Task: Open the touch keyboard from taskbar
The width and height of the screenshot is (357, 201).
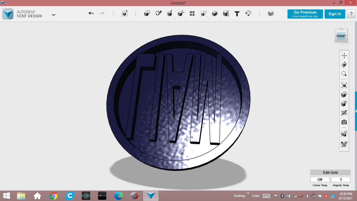Action: click(266, 196)
